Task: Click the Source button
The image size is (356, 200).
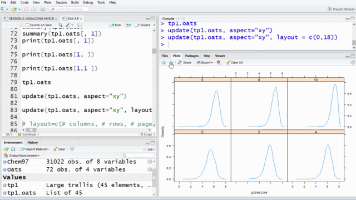Action: [143, 25]
